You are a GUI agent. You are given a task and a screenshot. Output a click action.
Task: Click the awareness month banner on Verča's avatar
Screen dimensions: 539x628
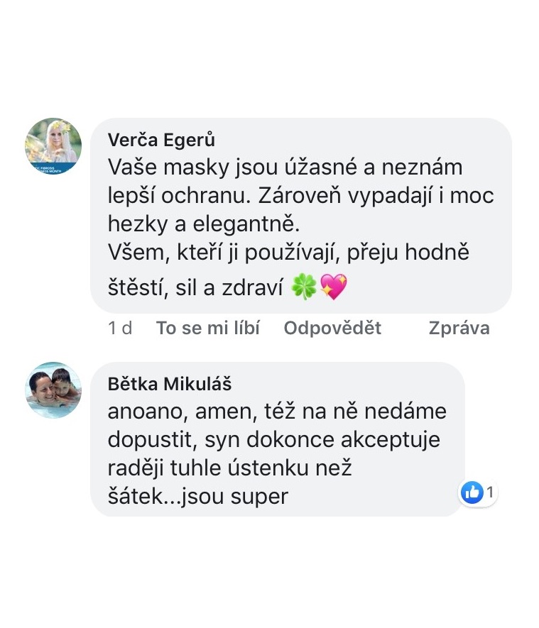coord(49,169)
